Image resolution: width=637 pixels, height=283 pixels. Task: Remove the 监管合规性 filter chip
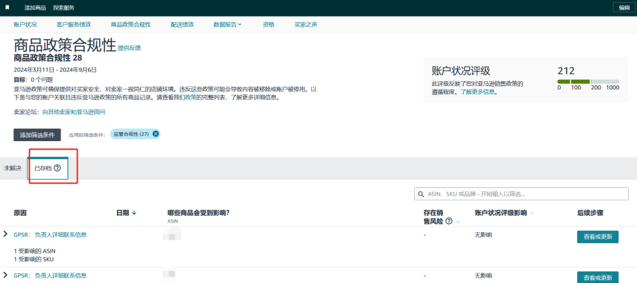tap(155, 134)
